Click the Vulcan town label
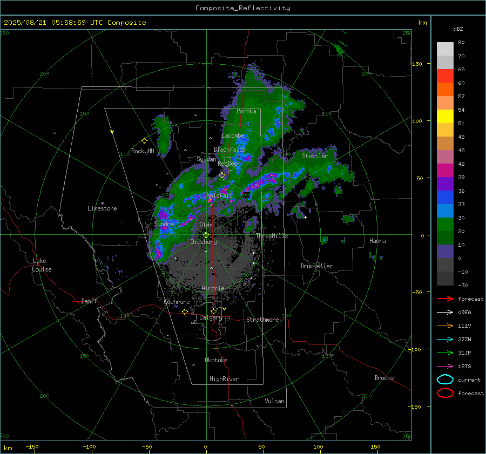 coord(274,401)
